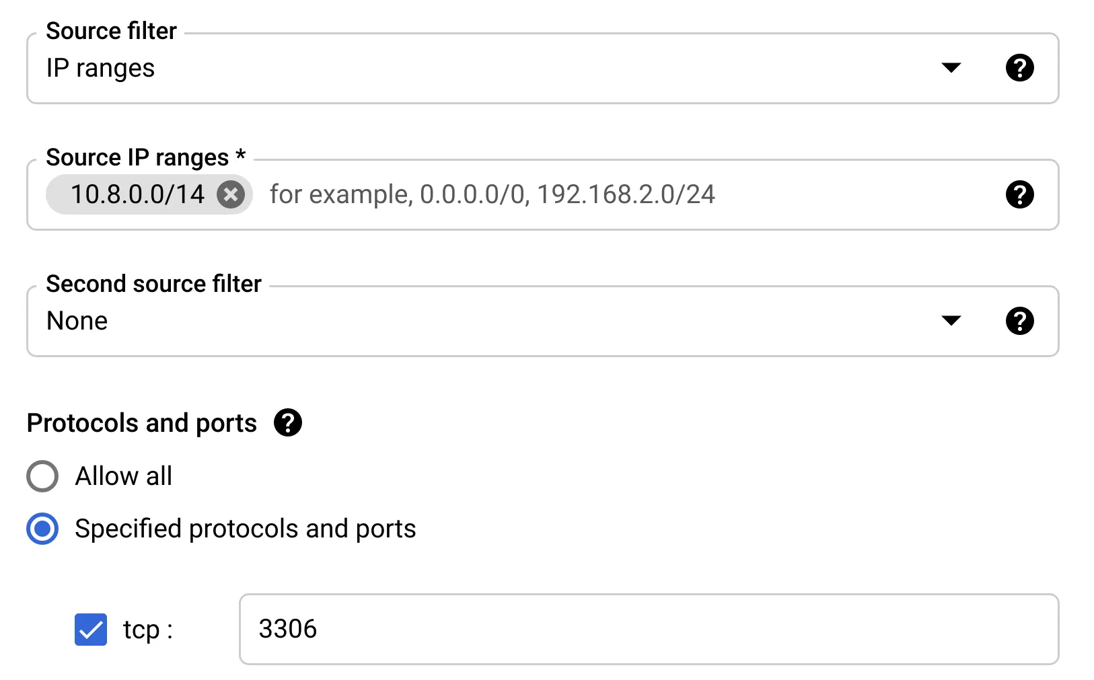
Task: Select the Specified protocols and ports radio button
Action: 42,529
